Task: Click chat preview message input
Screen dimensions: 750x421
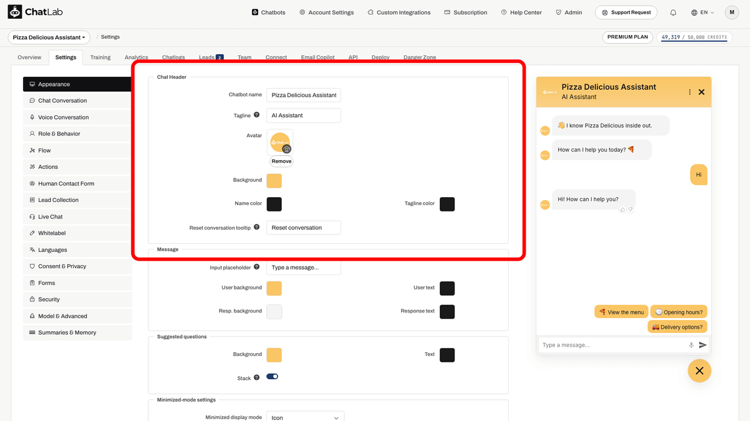Action: pyautogui.click(x=612, y=345)
